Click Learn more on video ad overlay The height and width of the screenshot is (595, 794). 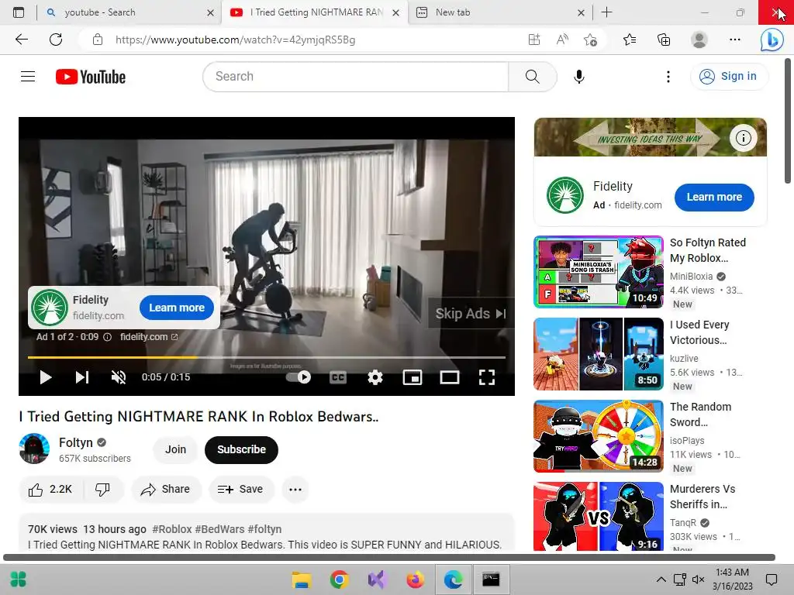(x=176, y=308)
